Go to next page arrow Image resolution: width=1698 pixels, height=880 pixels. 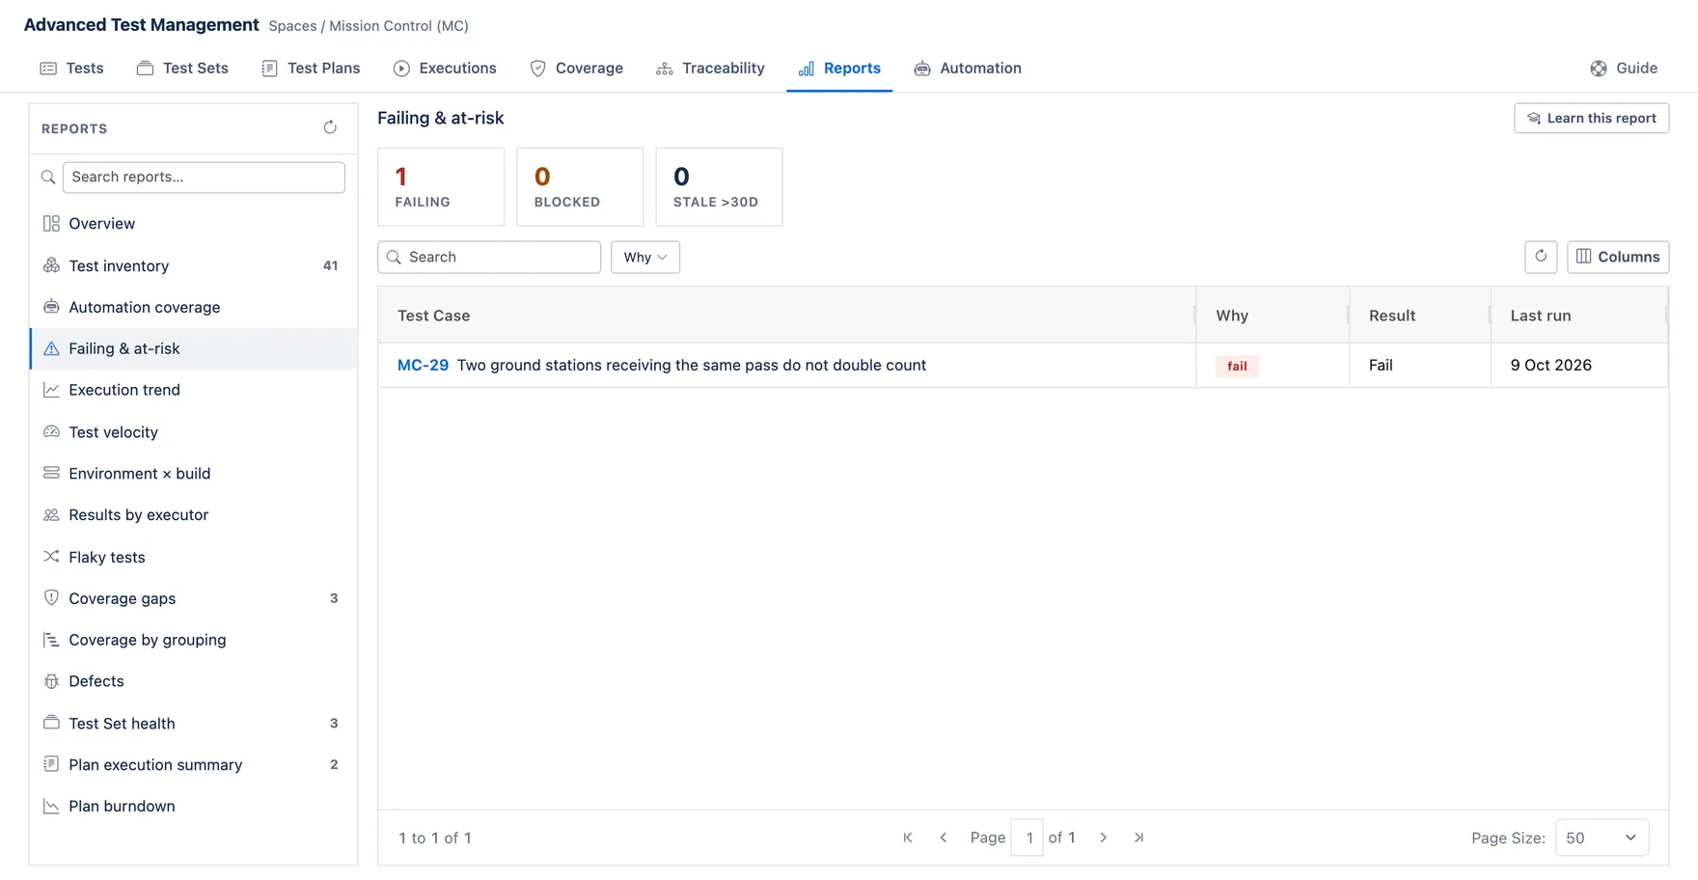pyautogui.click(x=1104, y=838)
